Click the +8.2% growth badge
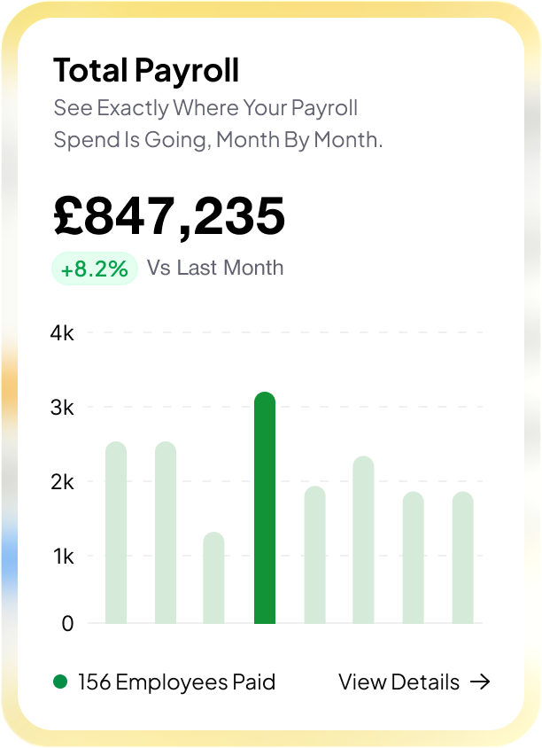The height and width of the screenshot is (748, 542). (x=95, y=269)
